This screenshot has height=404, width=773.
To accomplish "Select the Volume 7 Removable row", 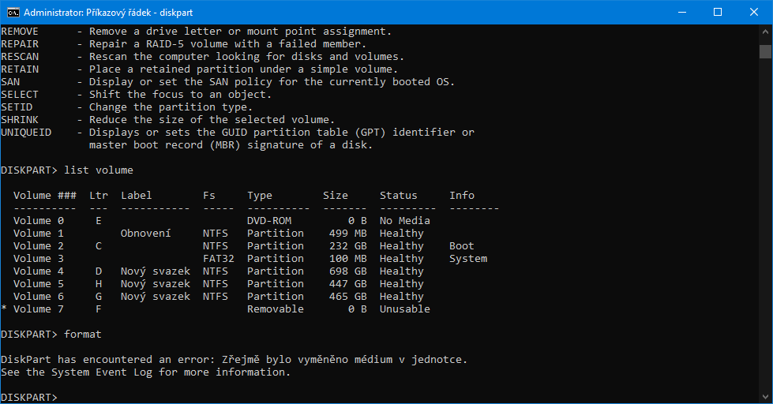I will [221, 309].
